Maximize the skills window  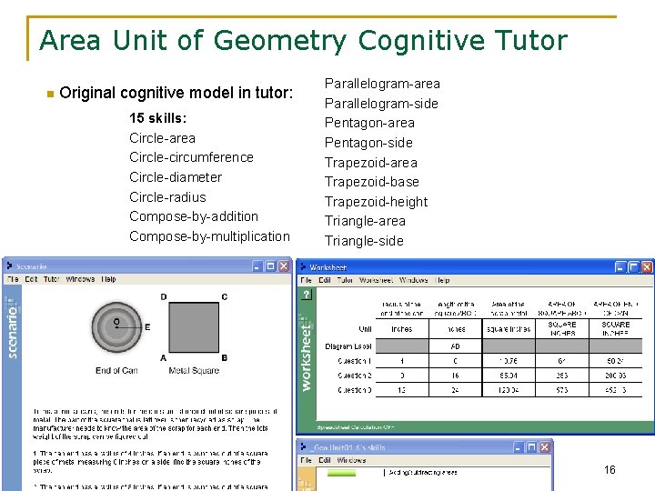(531, 447)
